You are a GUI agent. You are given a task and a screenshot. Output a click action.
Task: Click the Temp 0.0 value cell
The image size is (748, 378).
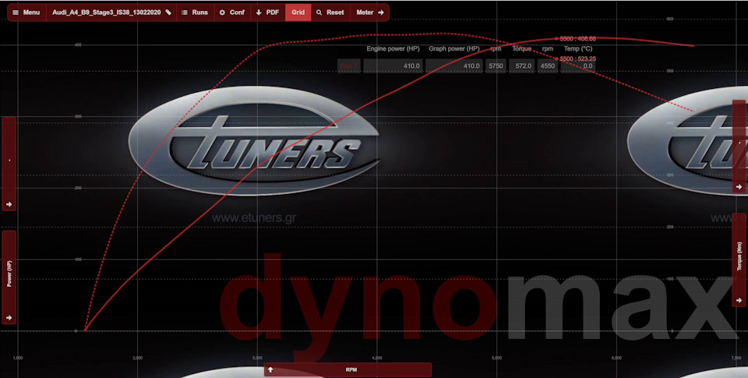point(577,66)
